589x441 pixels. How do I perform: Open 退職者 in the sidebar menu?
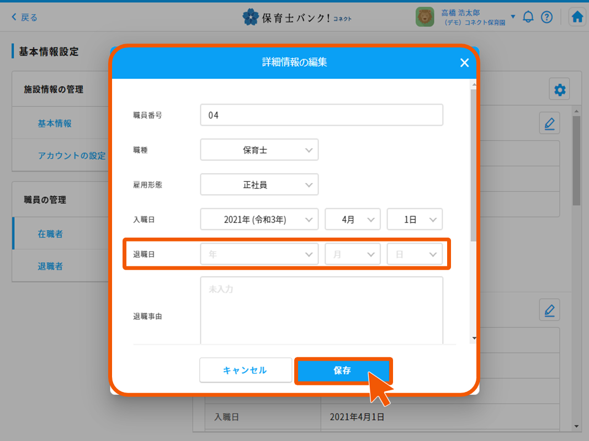(50, 267)
